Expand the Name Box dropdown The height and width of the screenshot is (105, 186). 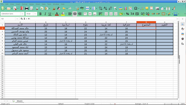(x=17, y=19)
